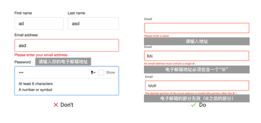Focus the Password field with dots
Image resolution: width=261 pixels, height=123 pixels.
tap(67, 72)
